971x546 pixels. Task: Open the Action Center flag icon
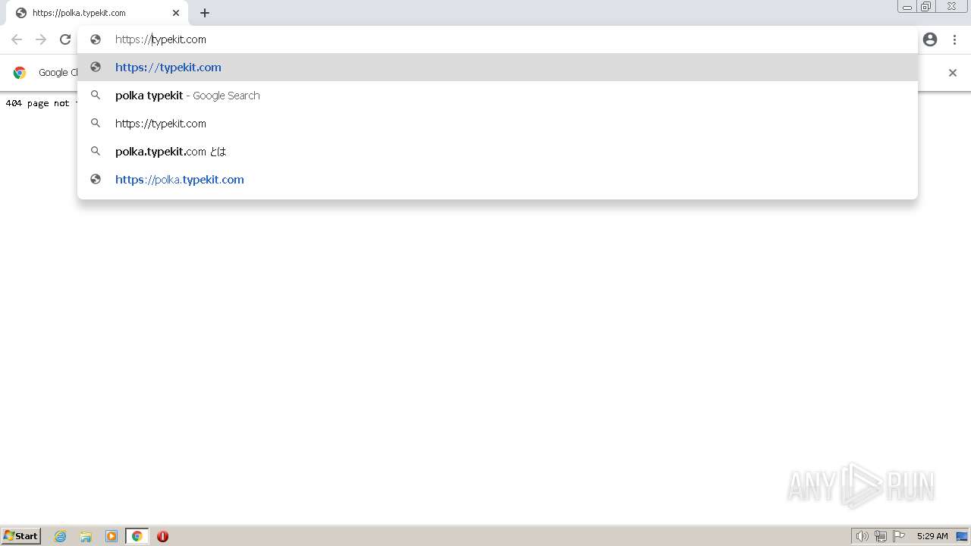pos(899,536)
